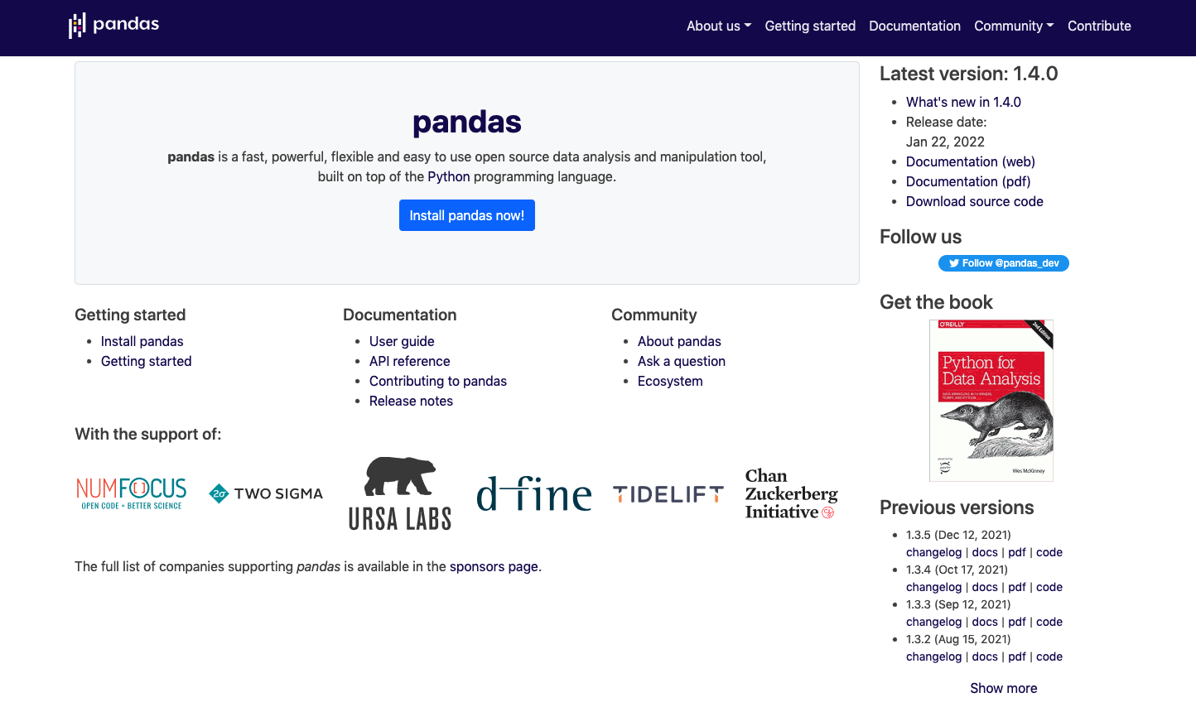The height and width of the screenshot is (707, 1196).
Task: Click the Tidelift sponsor logo
Action: [x=668, y=494]
